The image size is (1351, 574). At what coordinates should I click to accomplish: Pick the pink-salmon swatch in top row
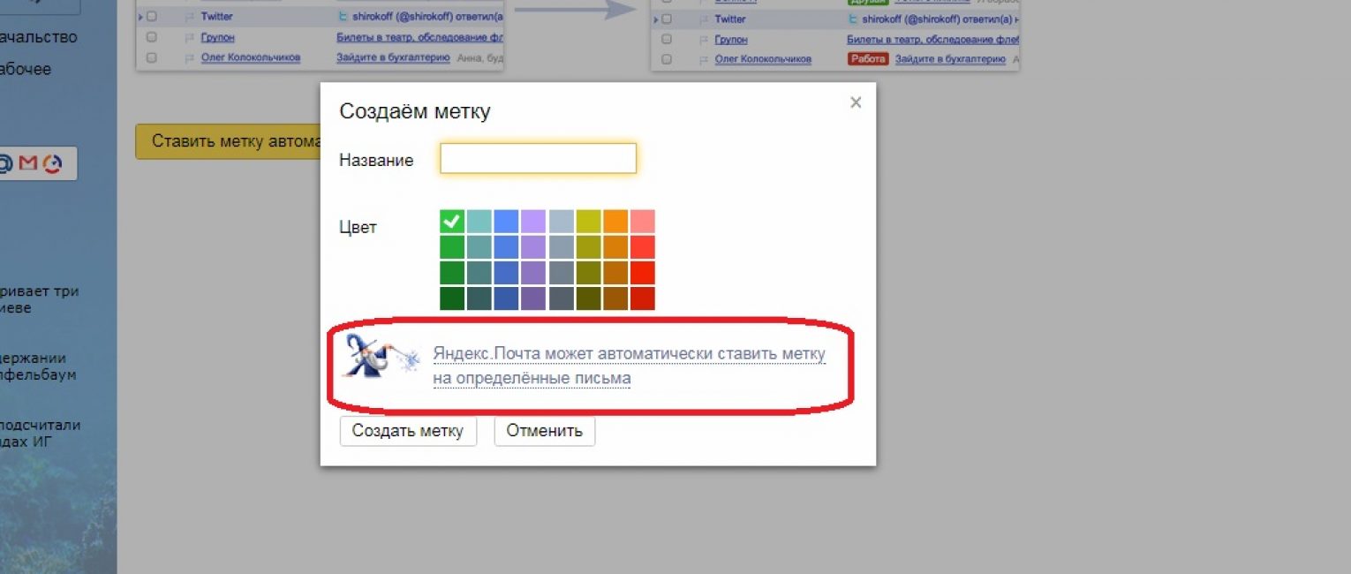pyautogui.click(x=643, y=222)
